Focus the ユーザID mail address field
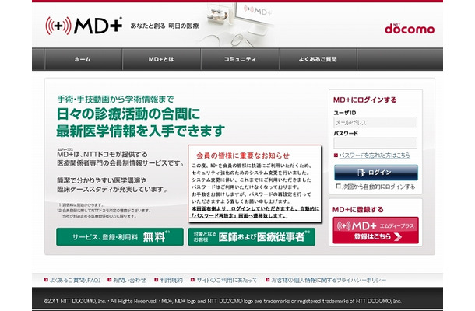Screen dimensions: 475x311 (x=375, y=123)
